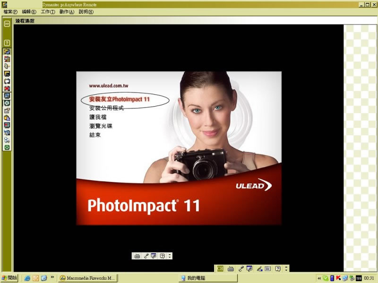Click 結束 to exit the installer
This screenshot has height=283, width=378.
click(95, 135)
